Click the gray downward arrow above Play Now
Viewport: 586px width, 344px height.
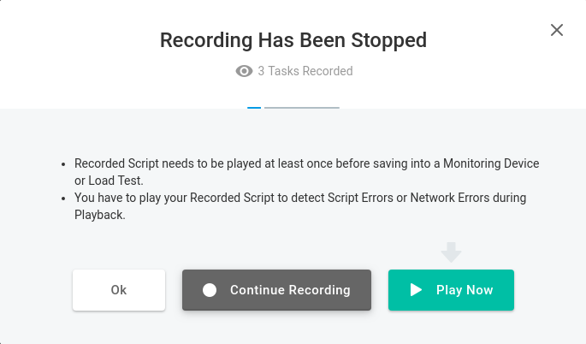(x=451, y=252)
